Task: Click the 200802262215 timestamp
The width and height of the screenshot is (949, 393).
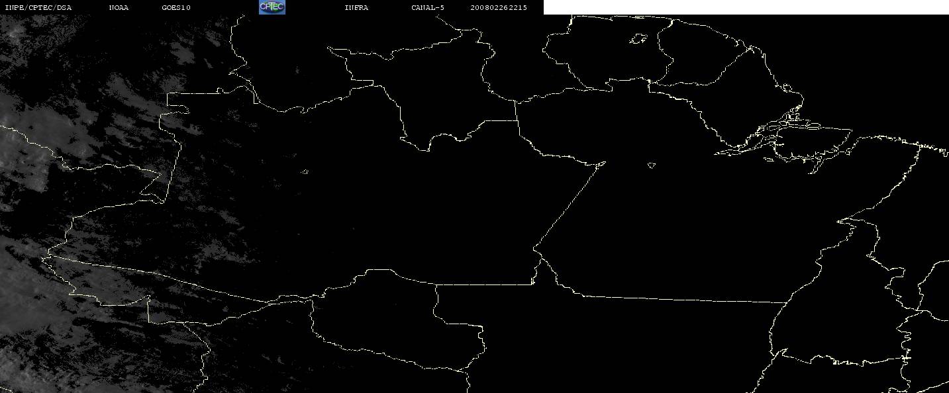Action: (499, 8)
